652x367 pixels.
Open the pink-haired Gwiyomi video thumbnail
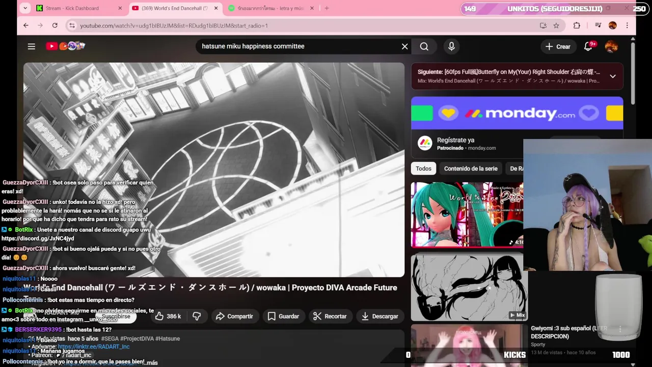coord(469,346)
